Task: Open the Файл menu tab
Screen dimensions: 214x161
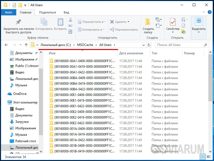Action: [9, 12]
